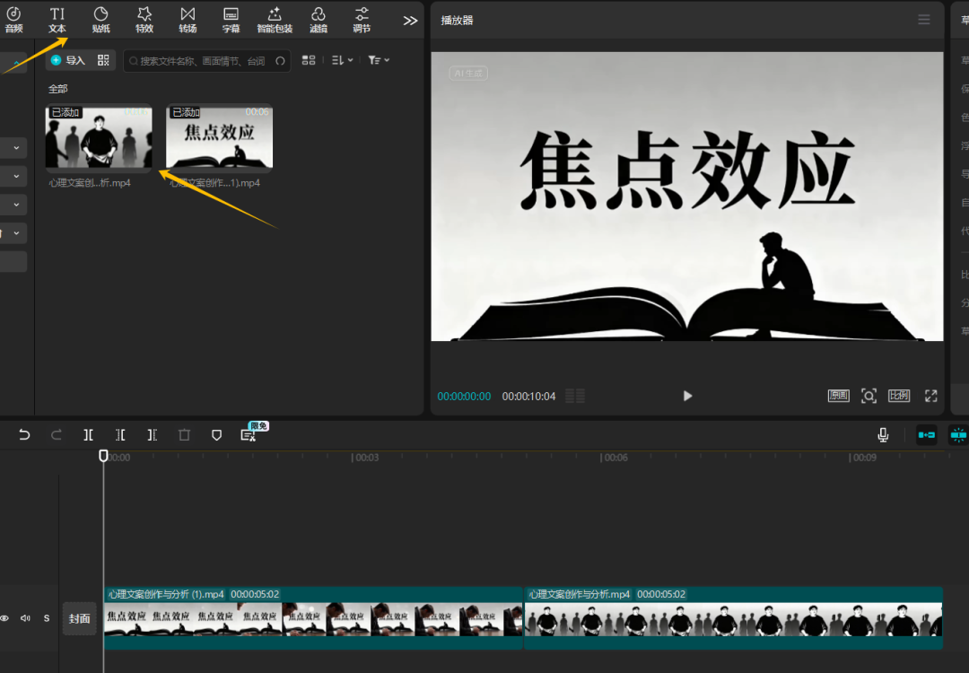Image resolution: width=969 pixels, height=673 pixels.
Task: Click the split clip tool in timeline toolbar
Action: [88, 434]
